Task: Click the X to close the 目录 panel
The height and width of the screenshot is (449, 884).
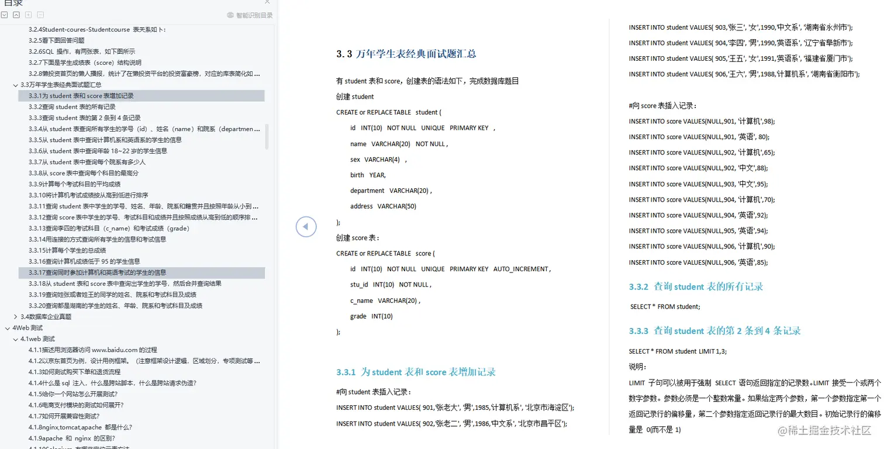Action: tap(267, 3)
